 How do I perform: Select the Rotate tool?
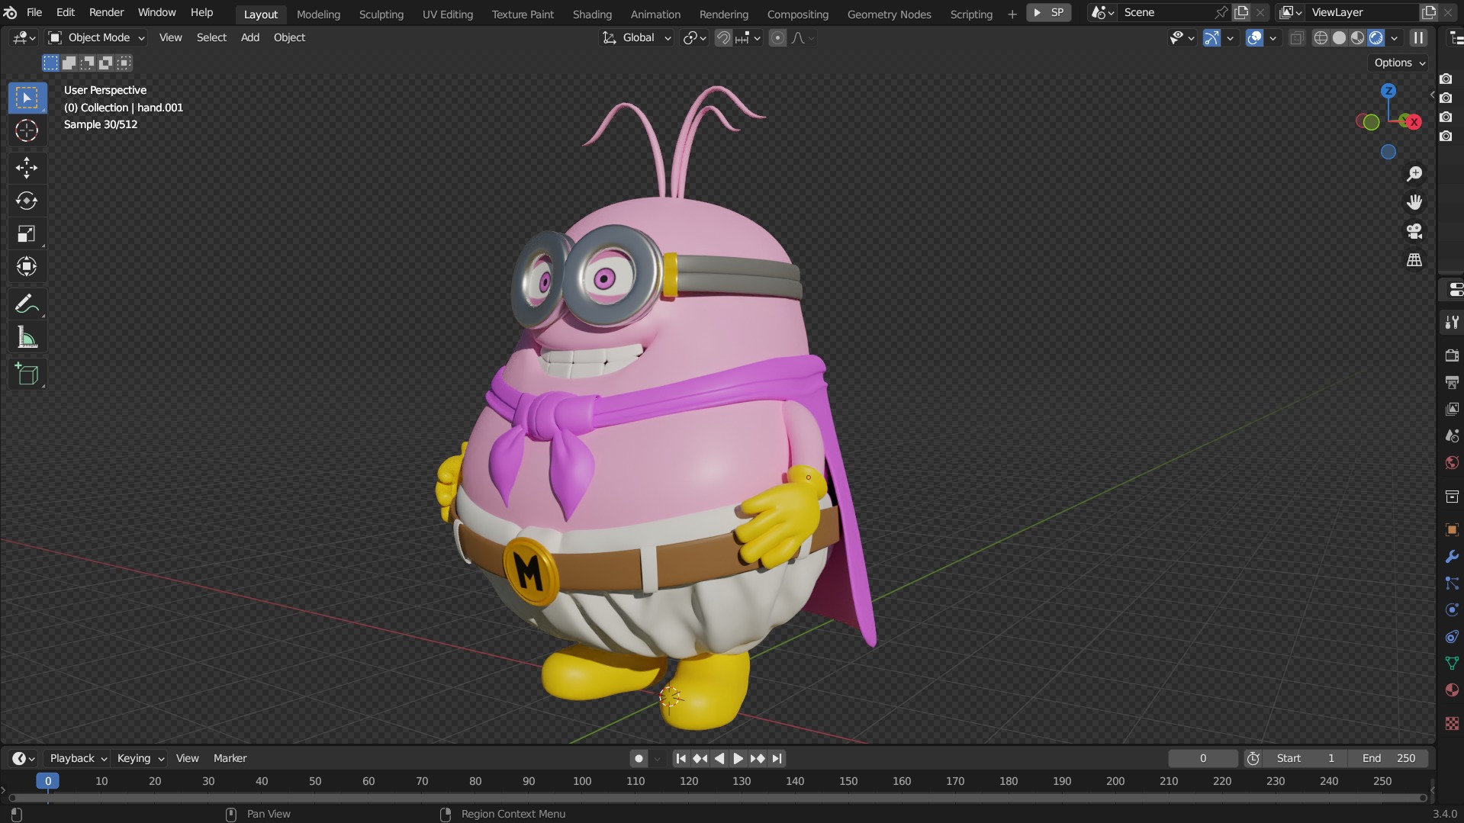[x=27, y=201]
